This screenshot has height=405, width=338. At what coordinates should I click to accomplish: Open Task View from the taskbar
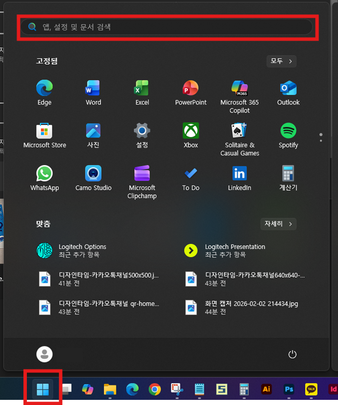click(67, 389)
